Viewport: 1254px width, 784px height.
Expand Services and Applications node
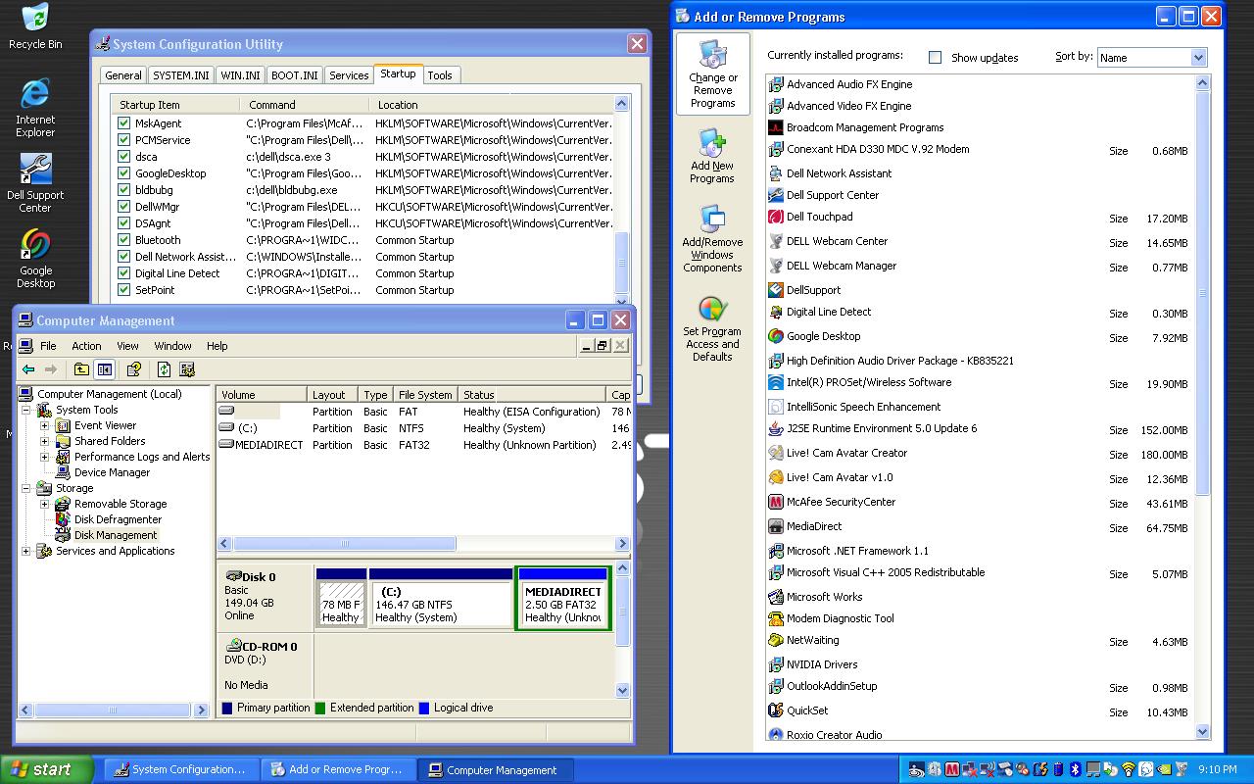pos(25,551)
